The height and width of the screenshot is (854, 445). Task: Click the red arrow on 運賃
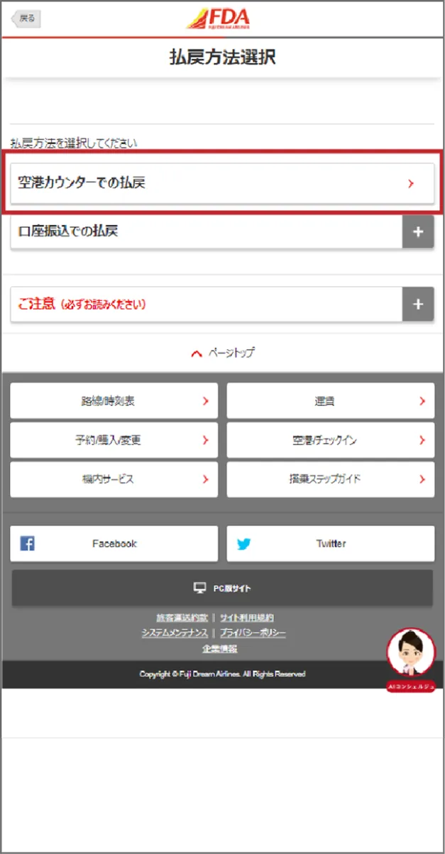pyautogui.click(x=422, y=401)
